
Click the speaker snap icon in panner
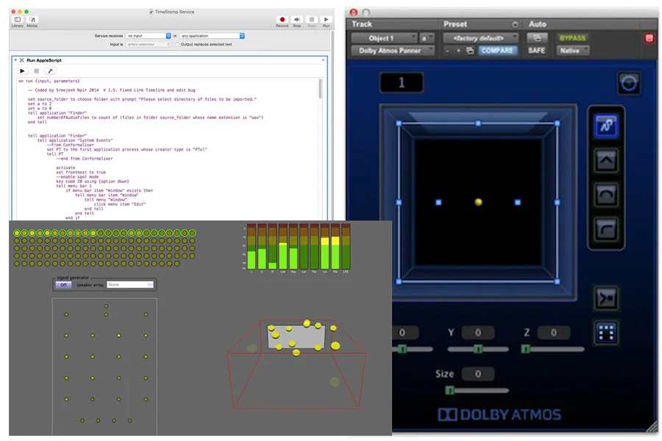tap(606, 298)
